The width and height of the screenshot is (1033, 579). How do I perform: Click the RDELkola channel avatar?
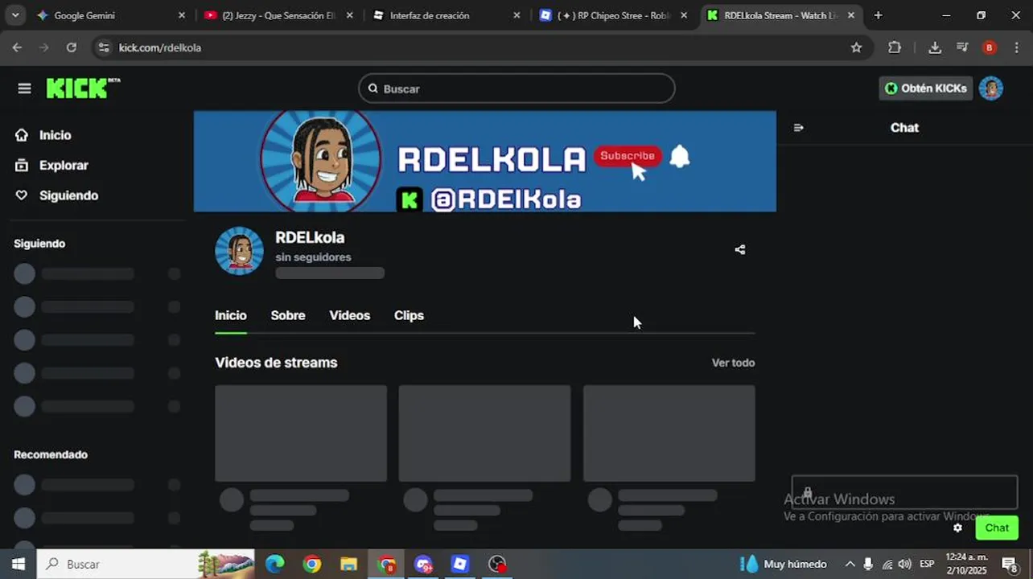point(239,251)
